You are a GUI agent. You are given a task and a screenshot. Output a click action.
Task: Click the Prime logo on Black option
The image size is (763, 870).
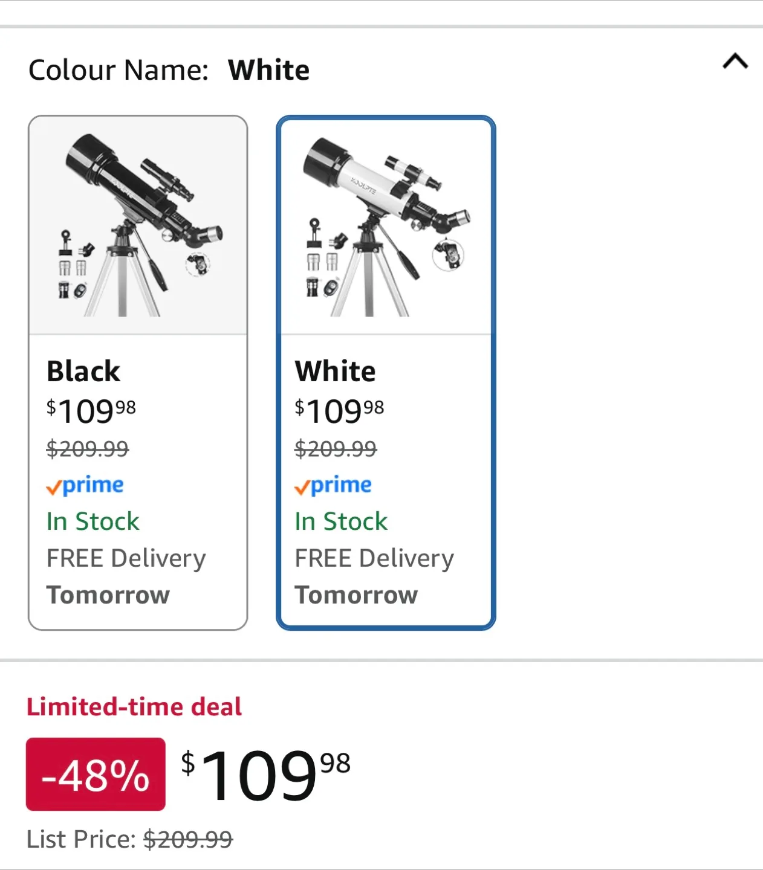tap(85, 485)
